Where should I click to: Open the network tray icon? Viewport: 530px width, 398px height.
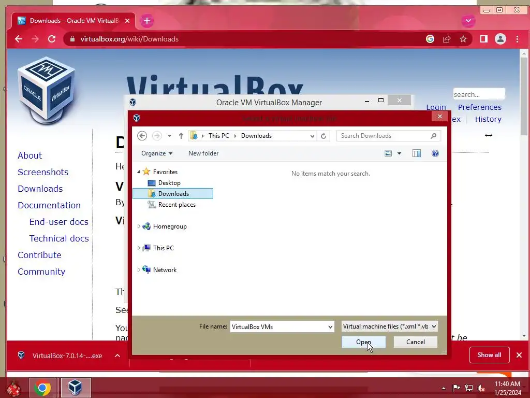click(x=469, y=388)
